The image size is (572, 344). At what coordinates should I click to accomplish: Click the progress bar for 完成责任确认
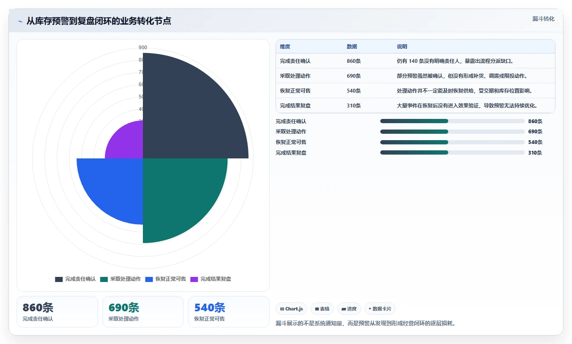tap(452, 121)
